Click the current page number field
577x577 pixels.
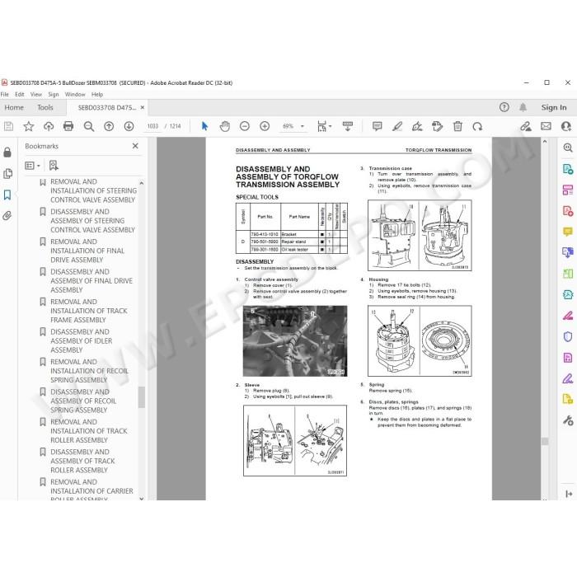click(152, 126)
